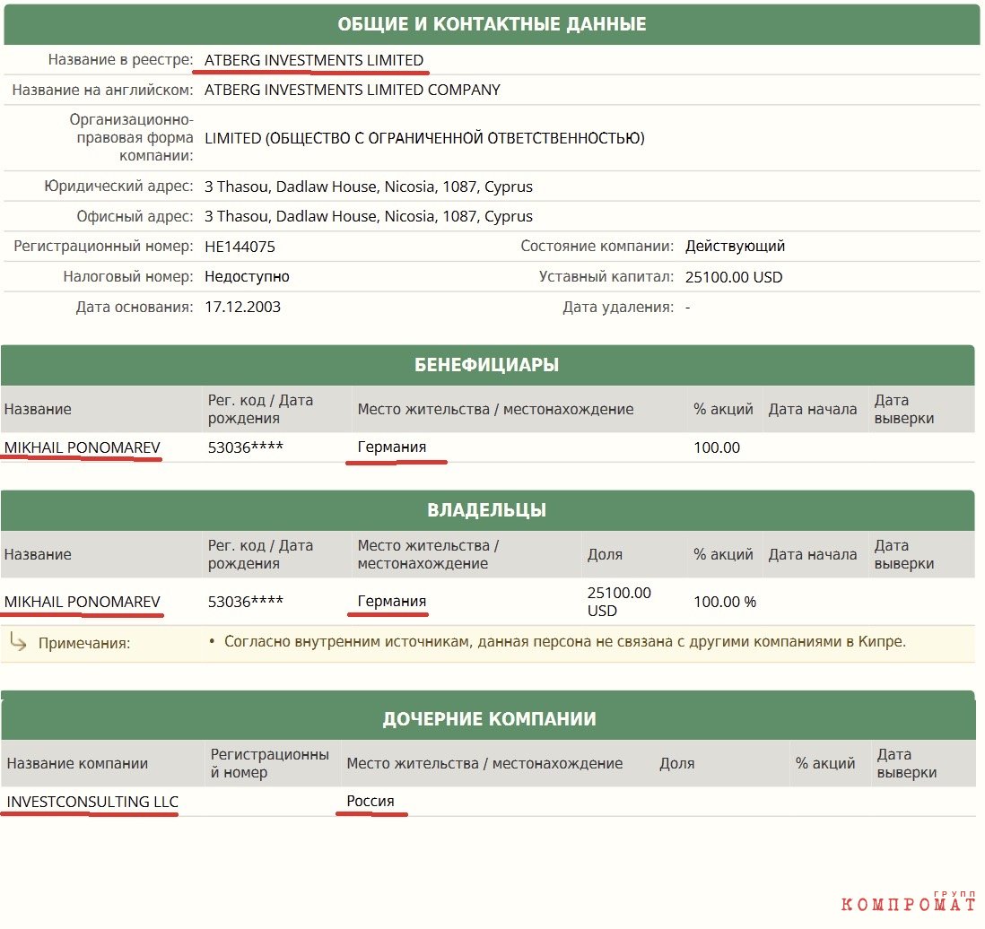The width and height of the screenshot is (985, 929).
Task: Click the Дата удаления label
Action: [618, 308]
